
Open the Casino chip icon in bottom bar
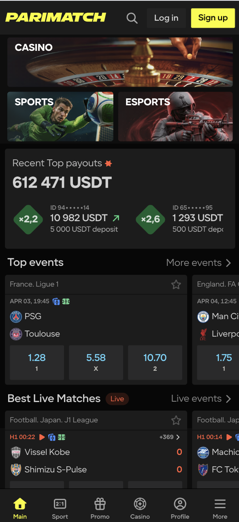(x=140, y=504)
